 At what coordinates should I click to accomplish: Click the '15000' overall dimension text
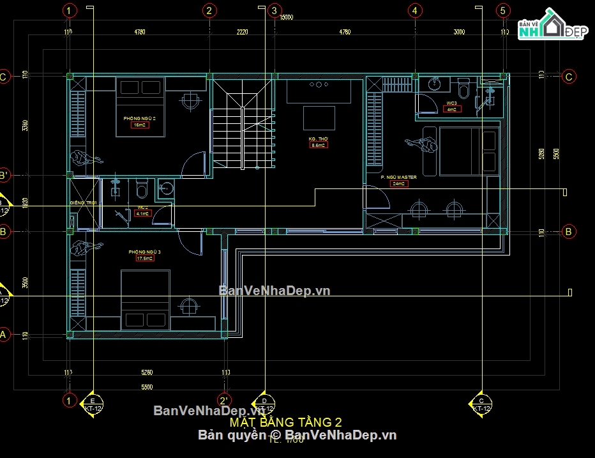click(287, 17)
